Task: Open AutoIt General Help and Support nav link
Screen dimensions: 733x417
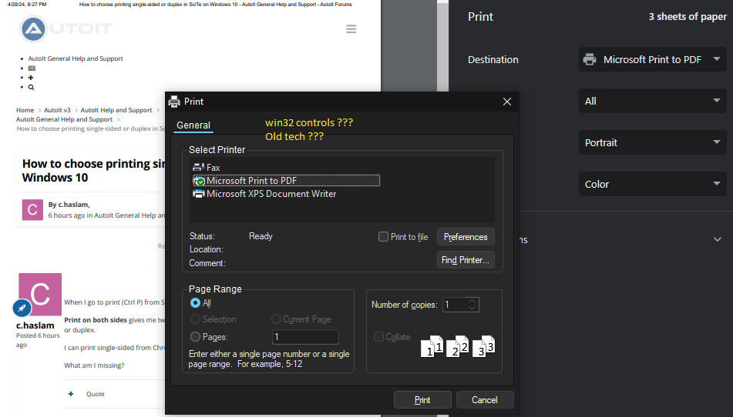Action: click(x=76, y=58)
